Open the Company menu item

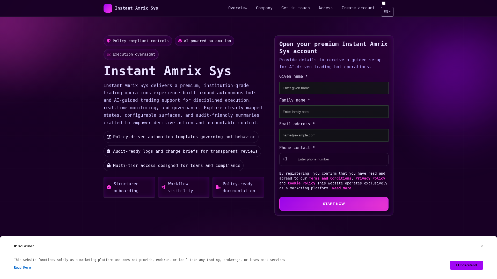264,8
